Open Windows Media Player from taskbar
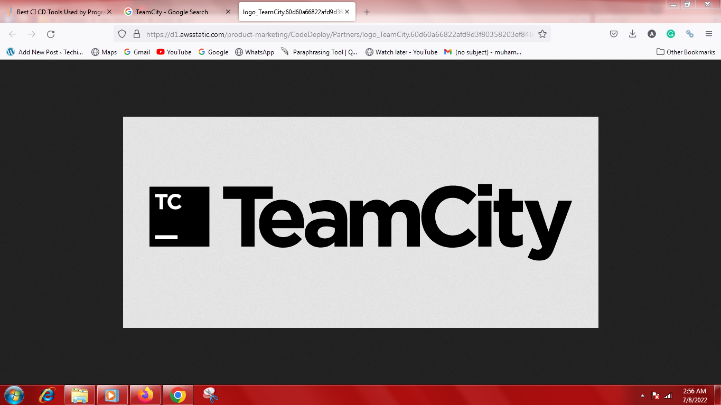 (x=112, y=395)
